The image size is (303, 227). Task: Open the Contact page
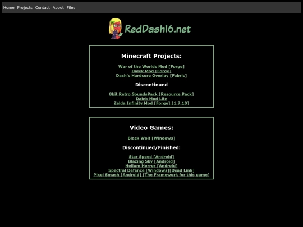(42, 7)
